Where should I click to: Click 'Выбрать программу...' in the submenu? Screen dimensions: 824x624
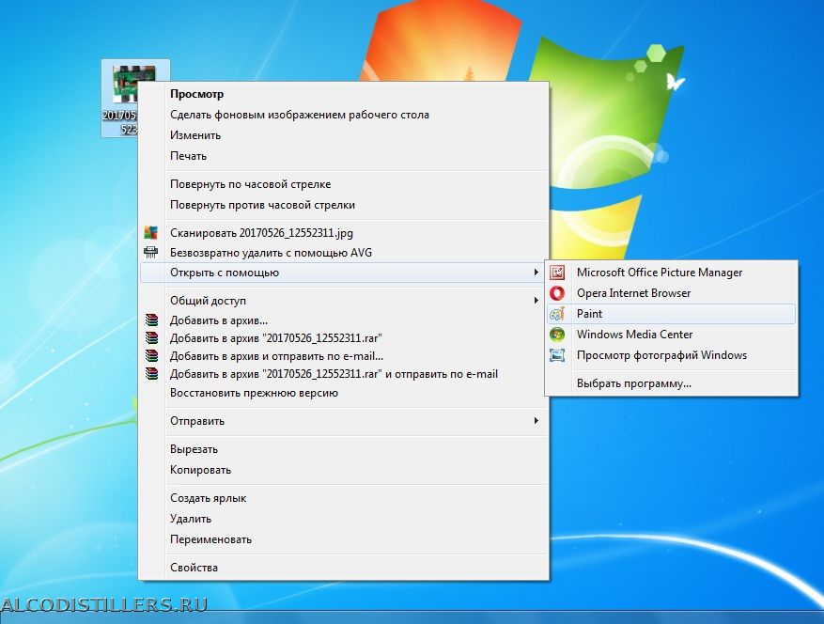pyautogui.click(x=633, y=383)
